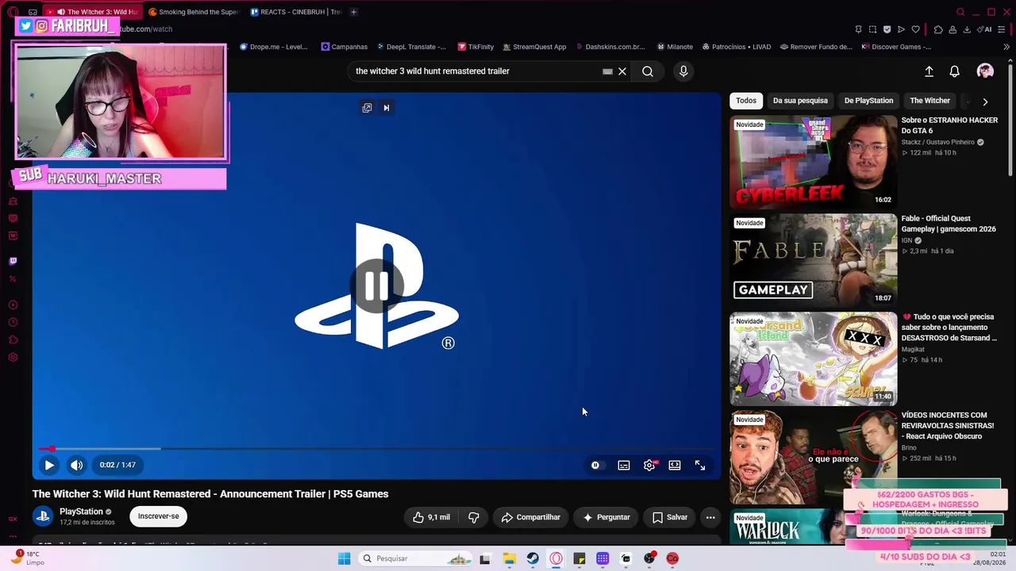Start a voice search with the microphone
Viewport: 1016px width, 571px height.
coord(683,71)
